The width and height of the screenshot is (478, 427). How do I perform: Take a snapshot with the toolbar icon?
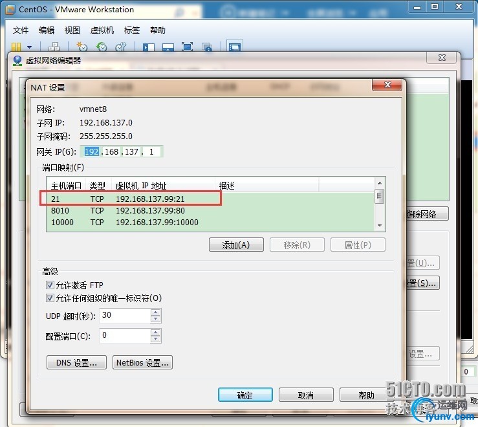(x=81, y=47)
